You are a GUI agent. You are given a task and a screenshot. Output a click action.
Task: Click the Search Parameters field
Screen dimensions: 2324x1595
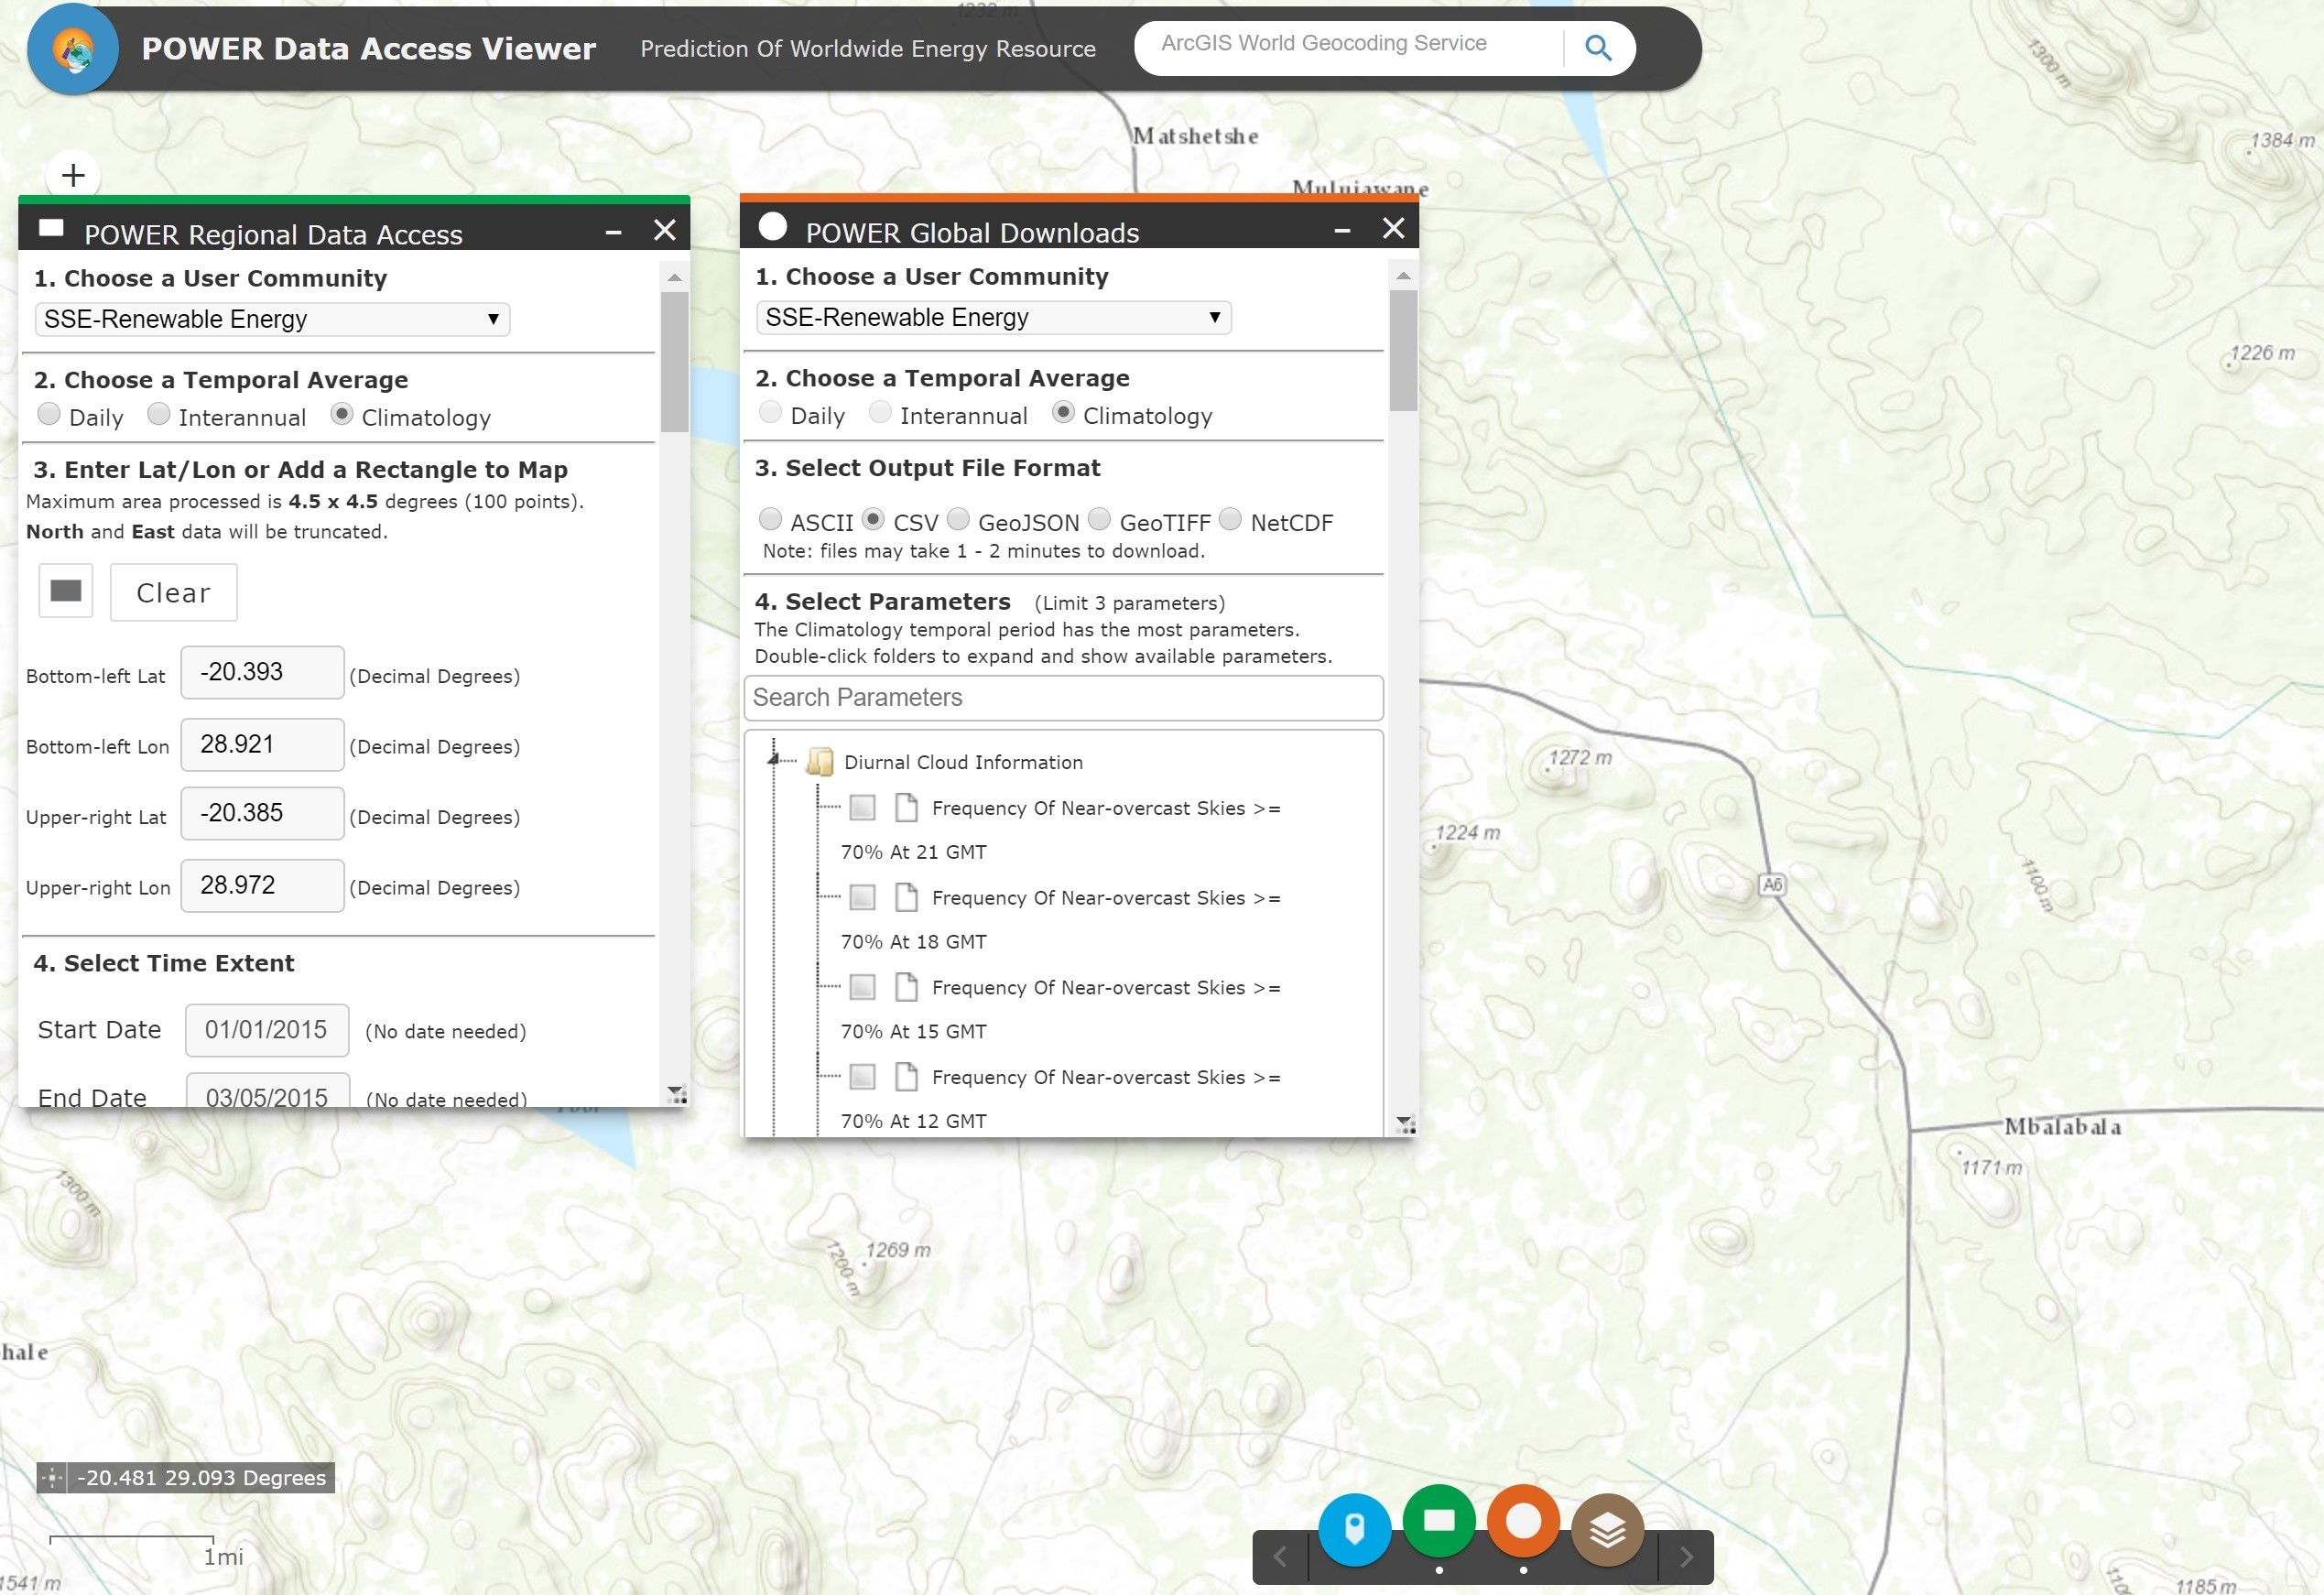pyautogui.click(x=1063, y=697)
